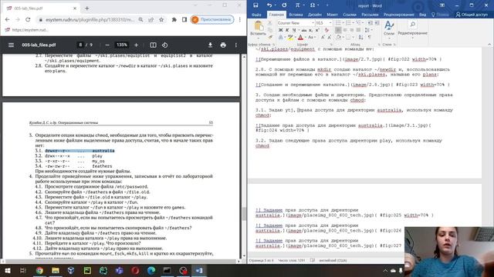Zoom in in the PDF viewer
This screenshot has height=277, width=494.
pyautogui.click(x=136, y=45)
